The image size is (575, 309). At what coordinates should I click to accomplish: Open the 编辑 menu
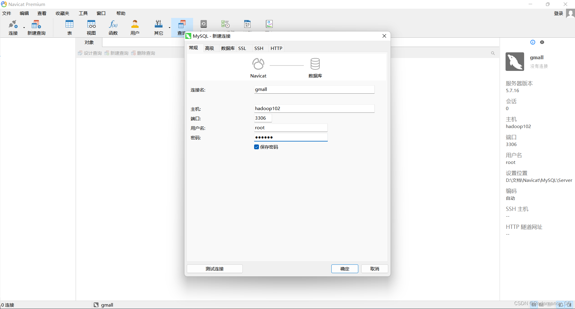(24, 13)
